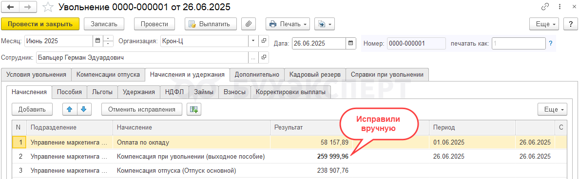Click into Организация field Крон-Ц
The image size is (579, 179).
[204, 41]
